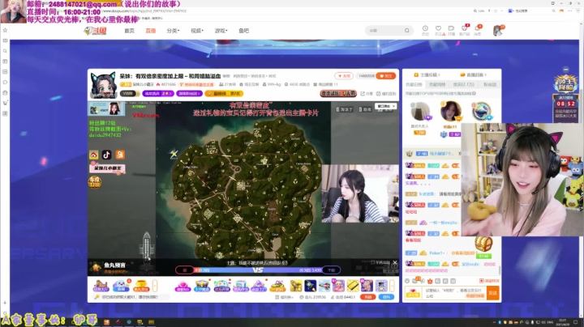Click the 友邻 plus button
The width and height of the screenshot is (584, 327).
point(344,76)
